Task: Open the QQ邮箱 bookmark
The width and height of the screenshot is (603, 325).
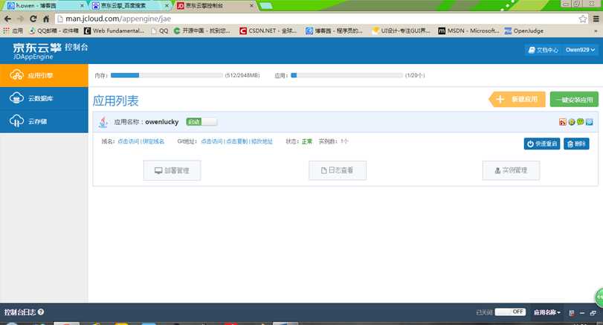Action: coord(54,30)
